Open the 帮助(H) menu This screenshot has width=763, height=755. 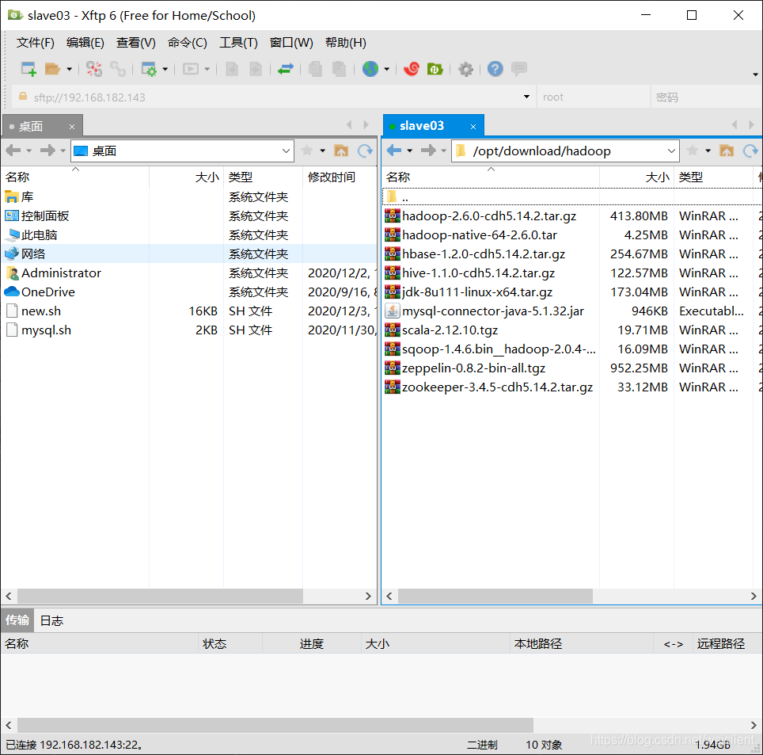346,43
